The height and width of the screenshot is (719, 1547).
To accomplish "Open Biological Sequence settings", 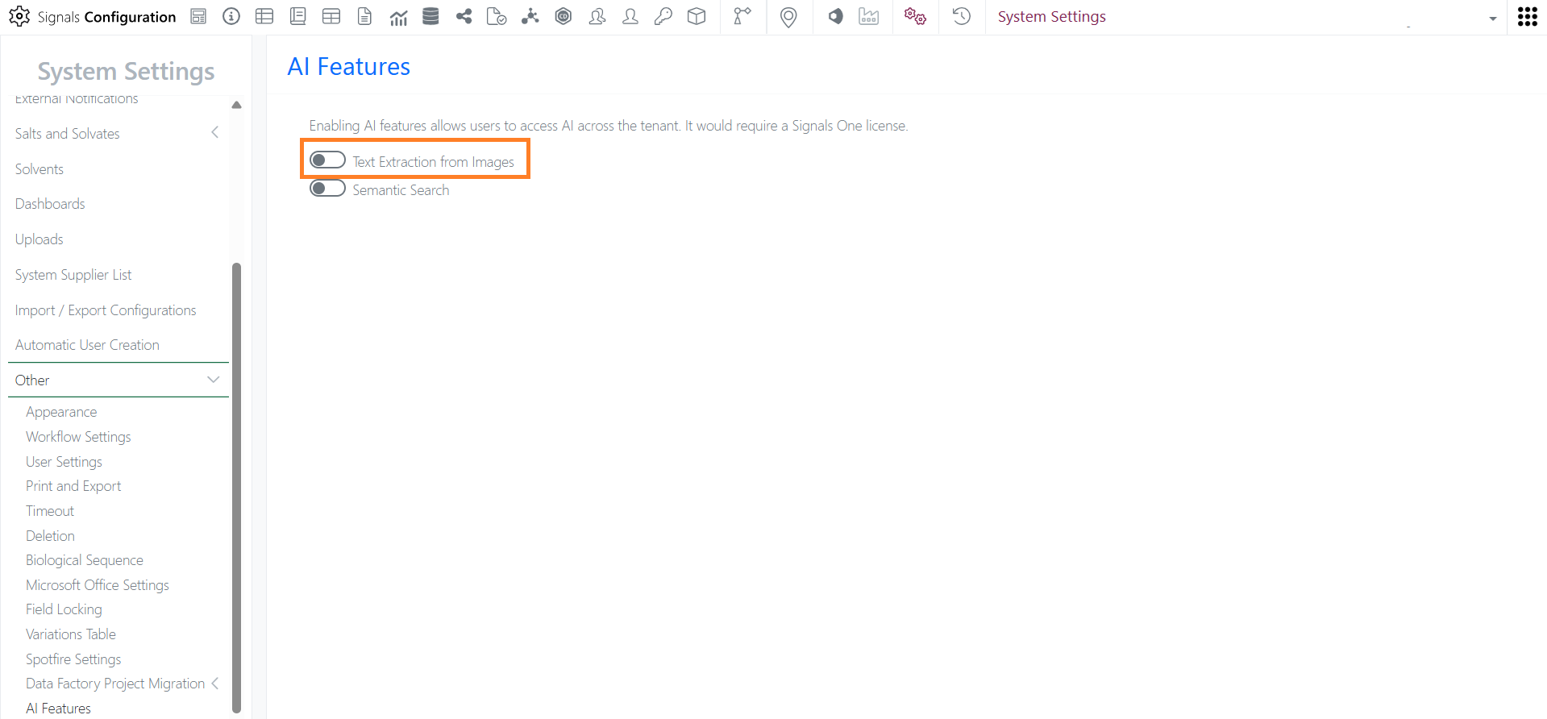I will tap(85, 560).
